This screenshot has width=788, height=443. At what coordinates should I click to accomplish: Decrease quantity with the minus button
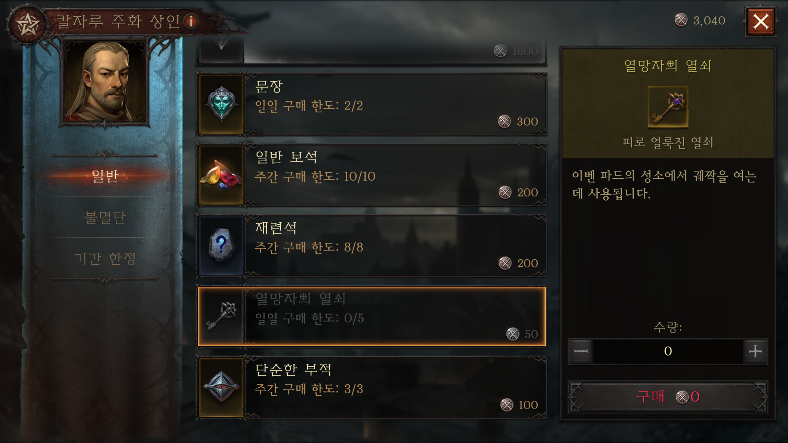click(581, 351)
